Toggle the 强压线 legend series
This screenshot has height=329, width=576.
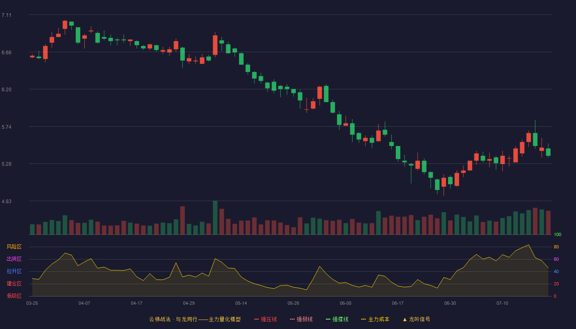click(265, 319)
